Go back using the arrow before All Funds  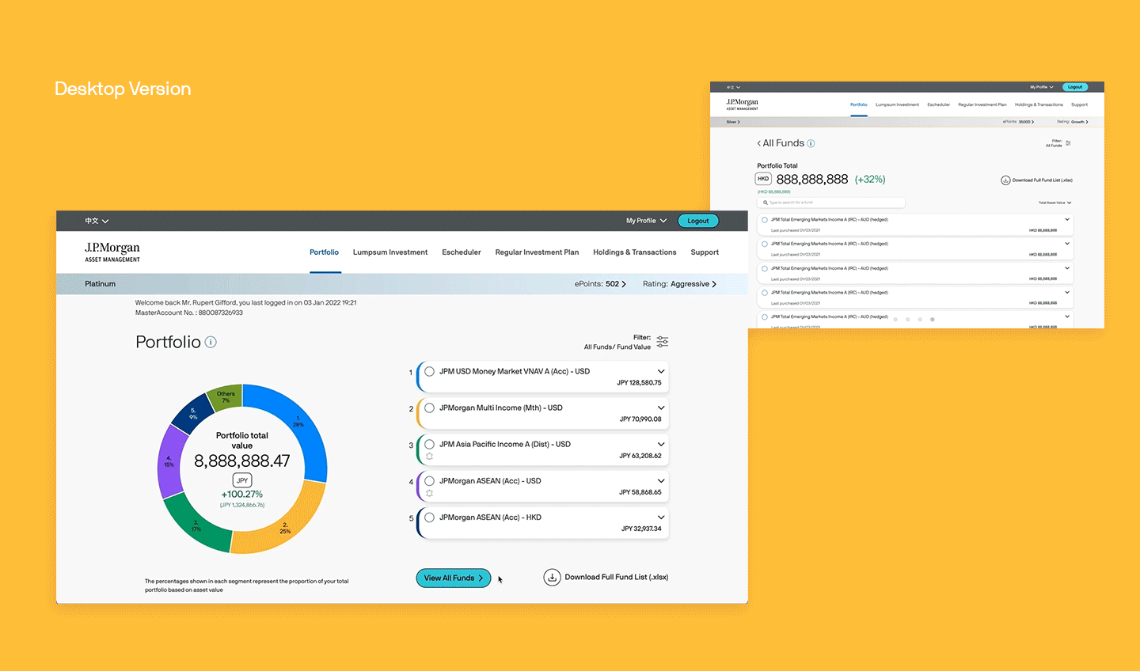(759, 143)
